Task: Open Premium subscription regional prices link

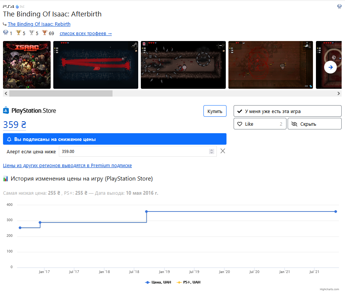Action: 67,166
